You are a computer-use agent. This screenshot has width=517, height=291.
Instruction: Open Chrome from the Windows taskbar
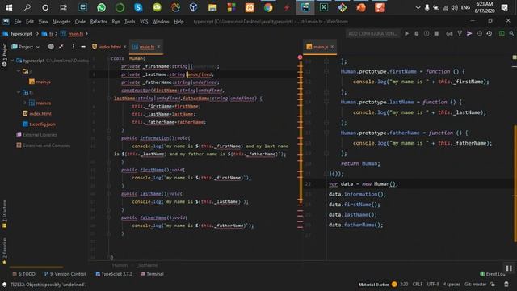pos(268,7)
